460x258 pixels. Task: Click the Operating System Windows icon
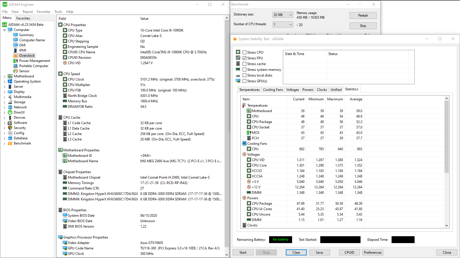click(x=10, y=81)
